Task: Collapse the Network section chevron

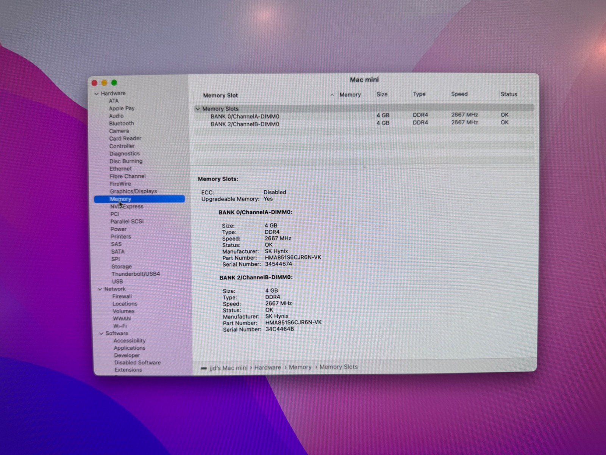Action: [100, 289]
